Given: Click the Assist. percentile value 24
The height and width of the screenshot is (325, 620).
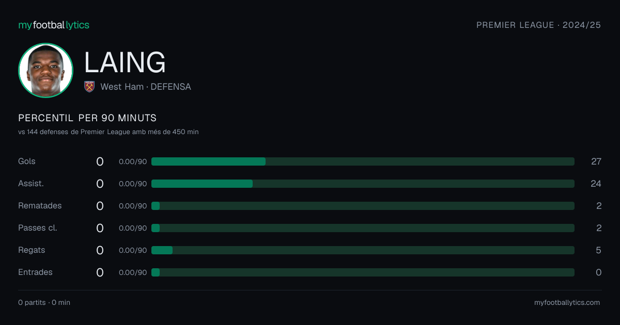Looking at the screenshot, I should tap(596, 184).
